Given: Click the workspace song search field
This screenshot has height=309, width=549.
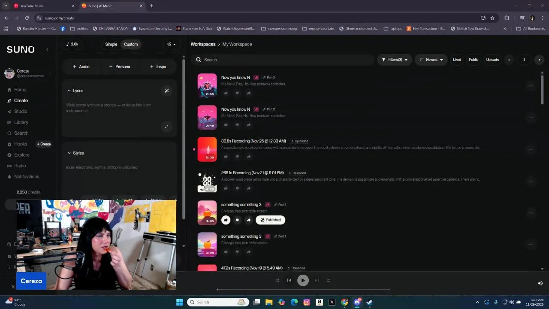Looking at the screenshot, I should (x=283, y=60).
